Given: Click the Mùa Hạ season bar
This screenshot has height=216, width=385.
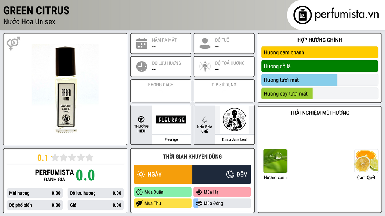Looking at the screenshot, I should pos(222,192).
